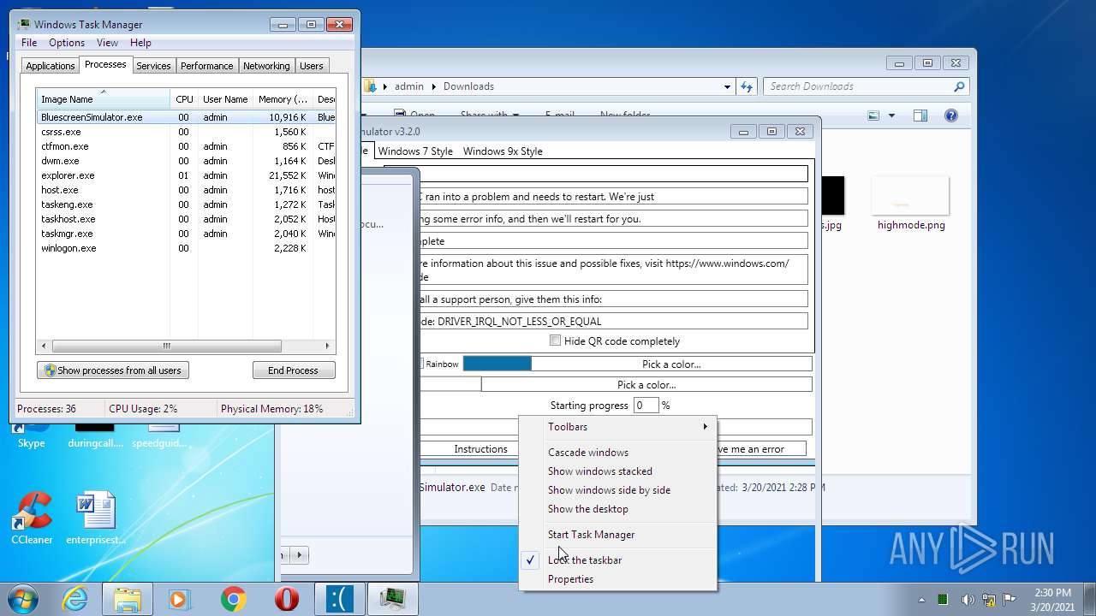This screenshot has height=616, width=1096.
Task: Open enterprisest Word document on desktop
Action: [96, 518]
